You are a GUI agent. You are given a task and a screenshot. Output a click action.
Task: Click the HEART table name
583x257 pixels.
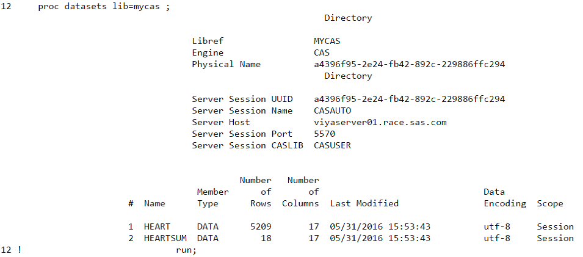coord(157,226)
